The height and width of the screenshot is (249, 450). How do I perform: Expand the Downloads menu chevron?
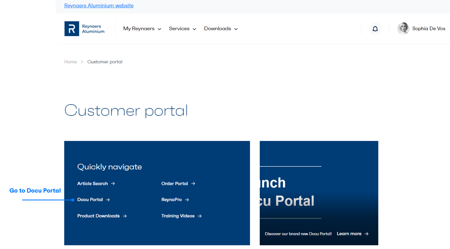tap(236, 29)
